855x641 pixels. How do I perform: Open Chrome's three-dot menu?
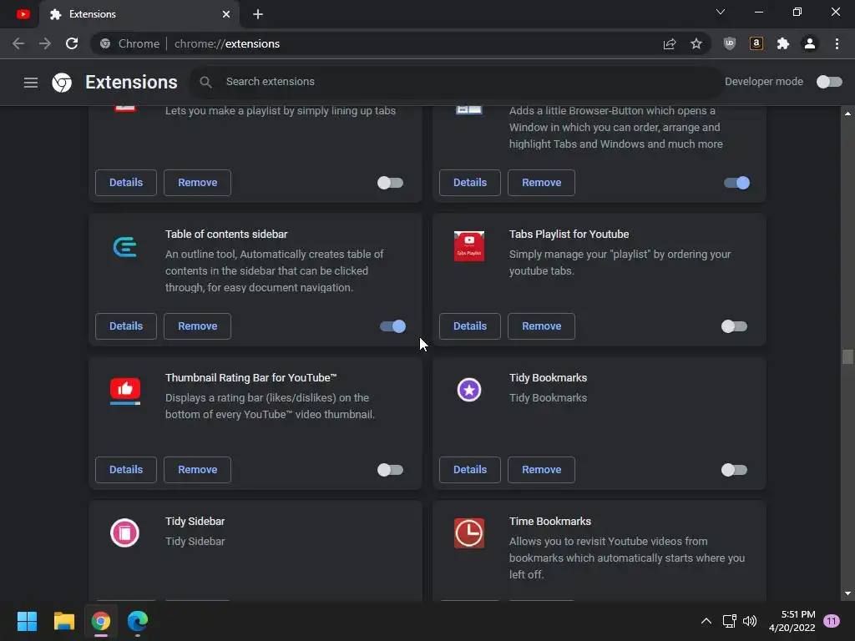point(837,43)
